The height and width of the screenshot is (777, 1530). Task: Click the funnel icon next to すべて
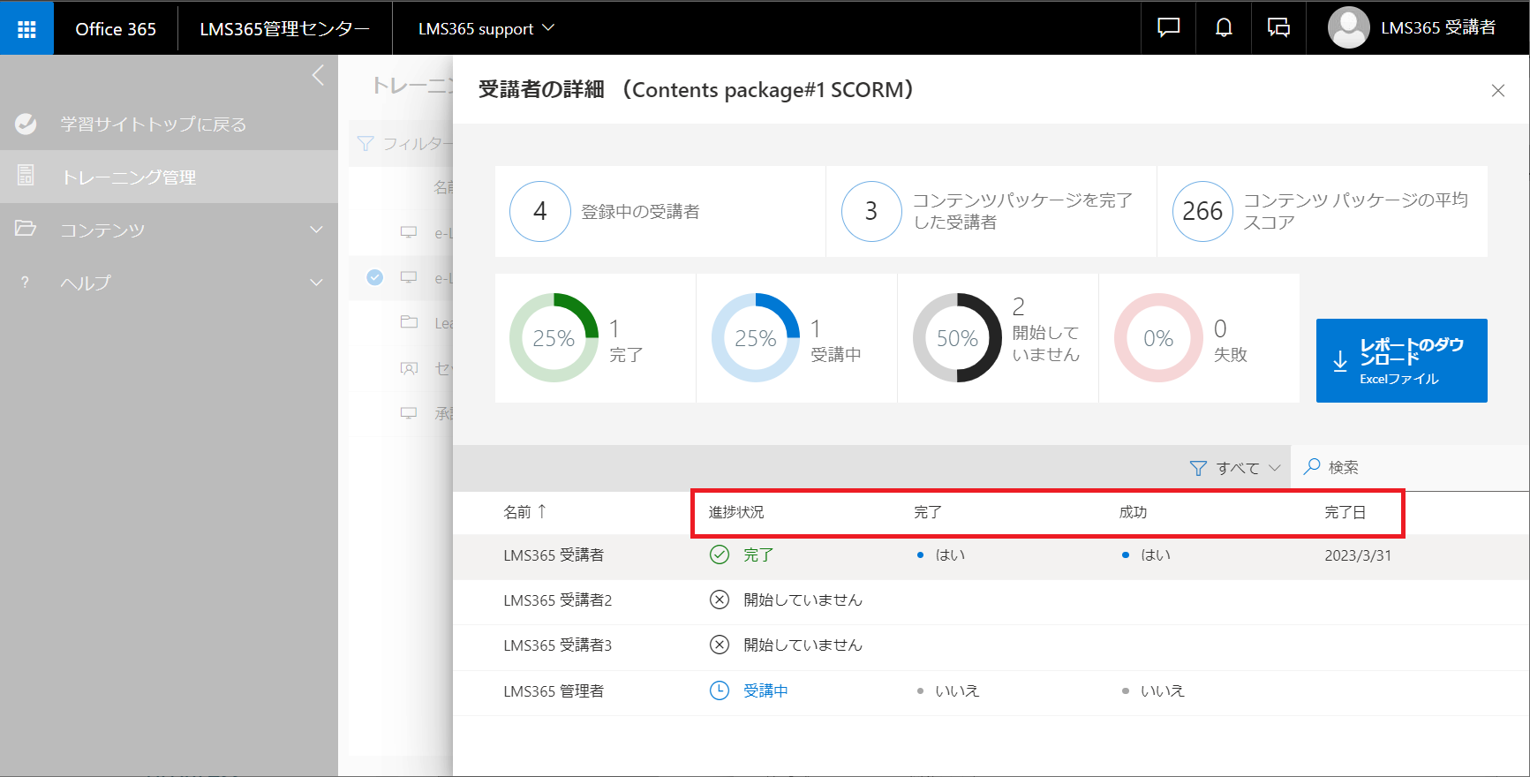tap(1198, 468)
